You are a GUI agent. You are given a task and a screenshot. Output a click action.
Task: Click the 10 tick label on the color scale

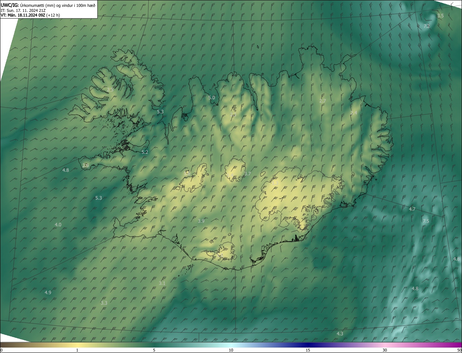[231, 350]
